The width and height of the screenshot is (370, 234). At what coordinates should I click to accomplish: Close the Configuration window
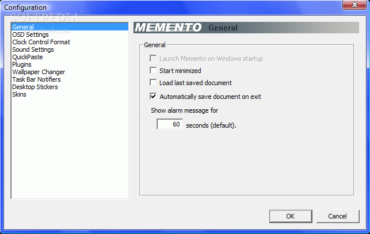point(354,5)
